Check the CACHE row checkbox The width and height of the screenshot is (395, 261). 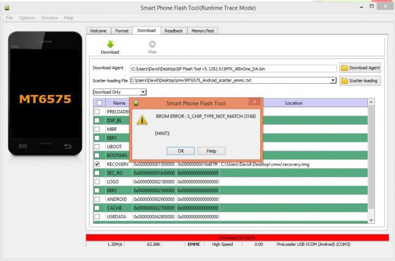97,208
